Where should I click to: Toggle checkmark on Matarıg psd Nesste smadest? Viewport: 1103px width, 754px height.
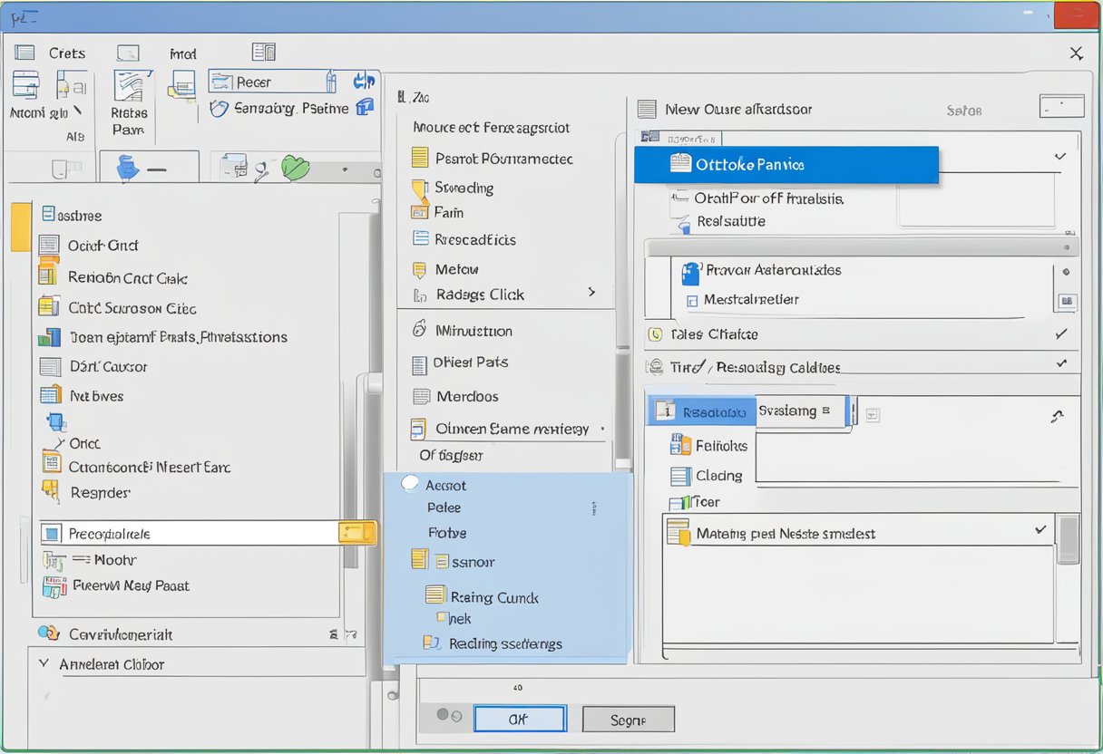(x=1040, y=530)
